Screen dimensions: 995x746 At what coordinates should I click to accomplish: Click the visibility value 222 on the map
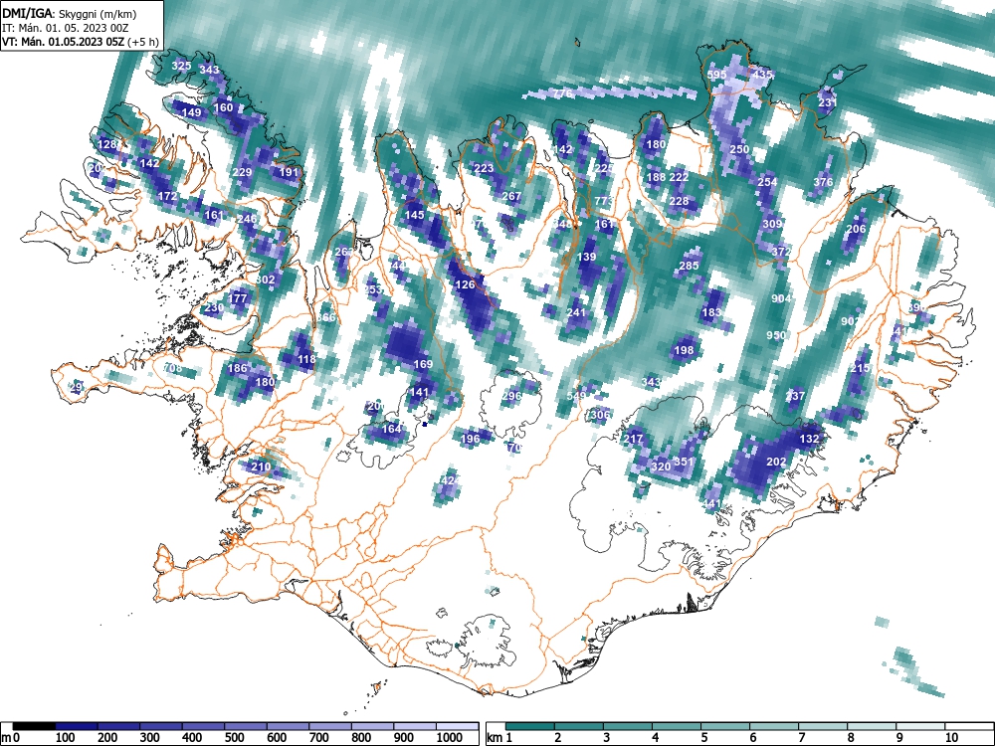click(x=679, y=177)
